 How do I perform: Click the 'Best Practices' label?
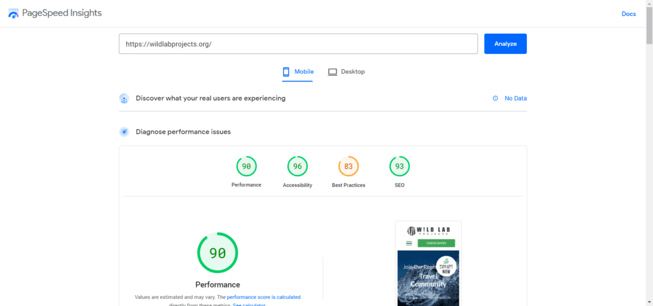coord(349,185)
